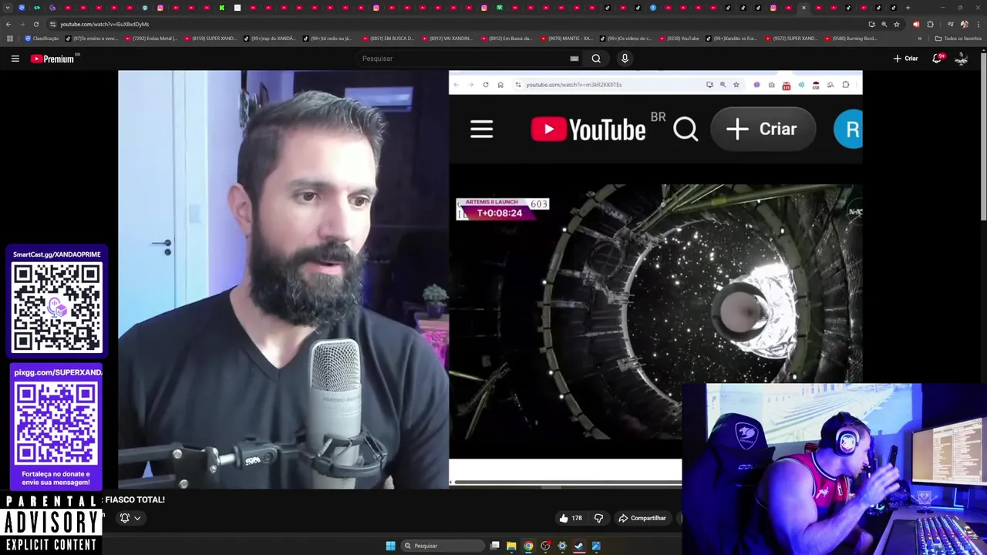987x555 pixels.
Task: Go to home via YouTube Premium logo
Action: click(x=52, y=59)
